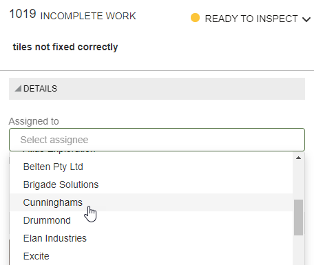Click the assignee list scrollbar thumb
The width and height of the screenshot is (314, 265).
pyautogui.click(x=298, y=218)
